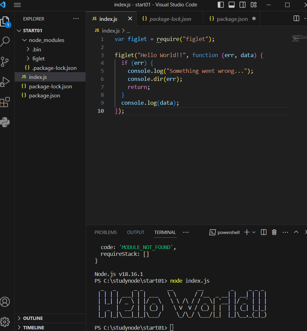The image size is (307, 331).
Task: Click "Something went wrong..." string in code
Action: pos(207,71)
